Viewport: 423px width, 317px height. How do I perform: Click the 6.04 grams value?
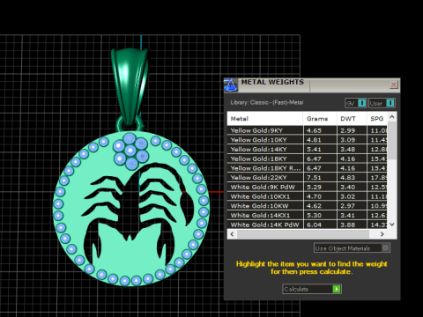(x=314, y=225)
